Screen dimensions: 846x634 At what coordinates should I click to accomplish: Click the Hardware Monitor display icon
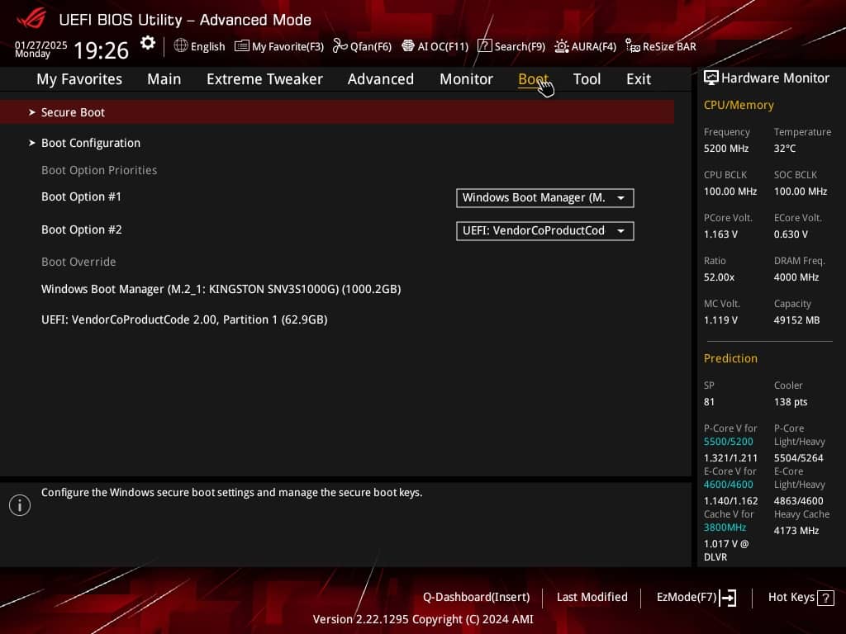(711, 78)
